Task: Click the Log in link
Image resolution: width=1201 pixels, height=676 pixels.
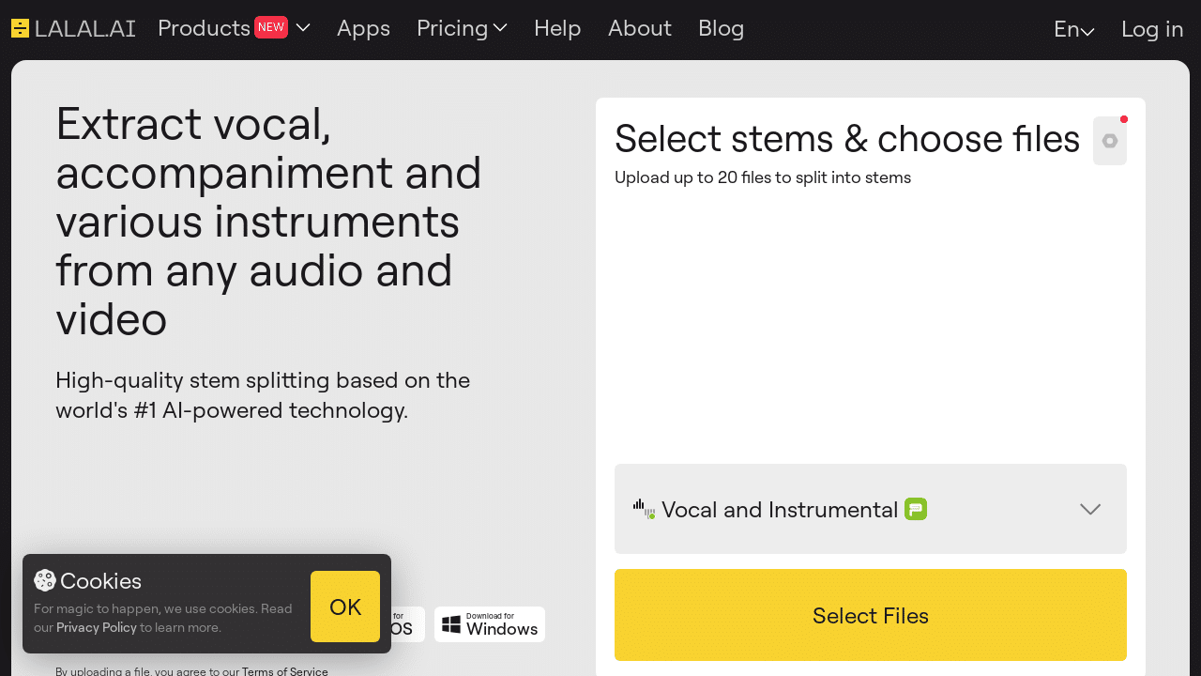Action: (x=1151, y=29)
